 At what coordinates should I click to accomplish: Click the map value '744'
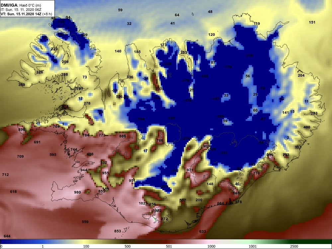click(x=74, y=149)
